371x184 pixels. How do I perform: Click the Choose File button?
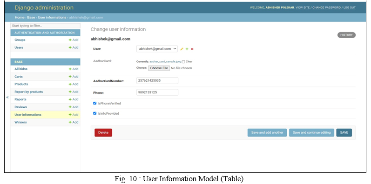pos(159,68)
